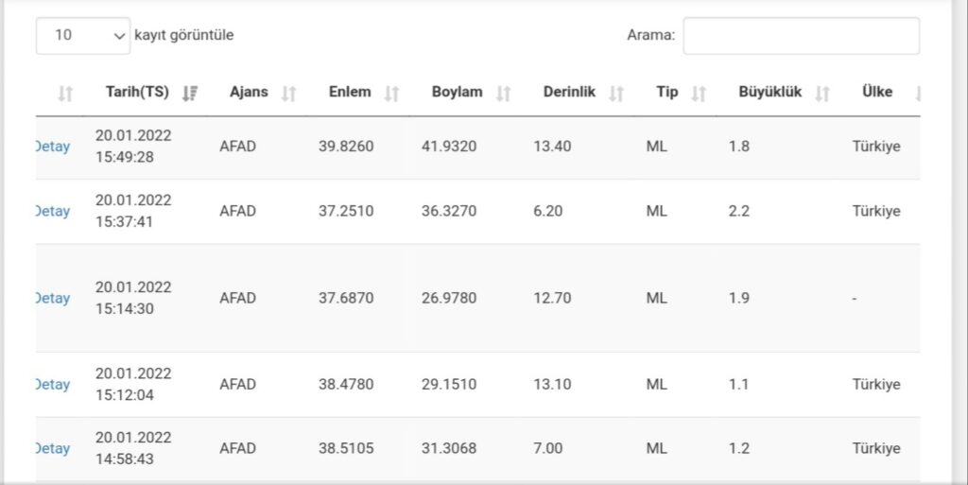
Task: Sort by Derinlik using arrows icon
Action: pyautogui.click(x=615, y=94)
